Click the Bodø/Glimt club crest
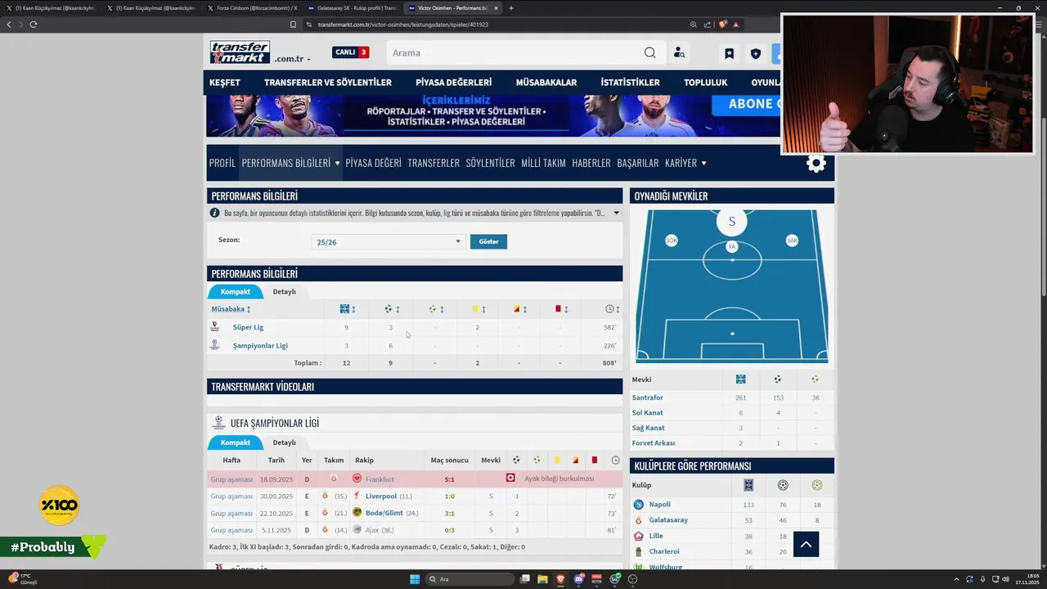Viewport: 1047px width, 589px height. coord(357,513)
